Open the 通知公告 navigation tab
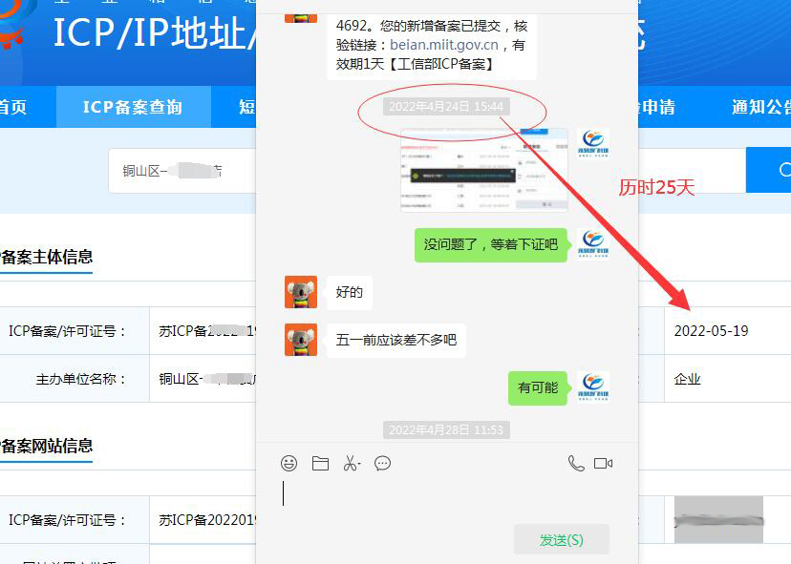 tap(760, 107)
